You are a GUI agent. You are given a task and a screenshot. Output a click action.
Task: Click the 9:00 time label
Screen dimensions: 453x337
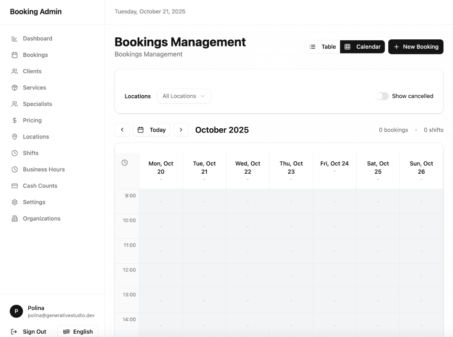click(x=130, y=195)
